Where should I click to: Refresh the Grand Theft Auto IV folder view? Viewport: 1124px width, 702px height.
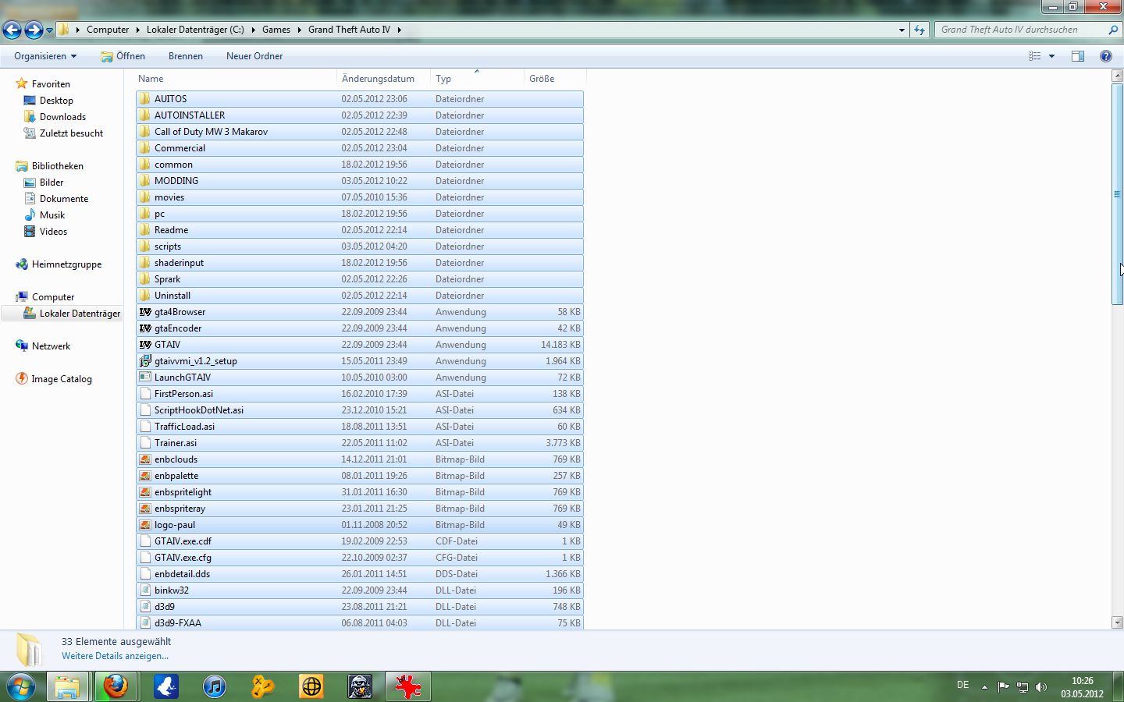click(919, 30)
